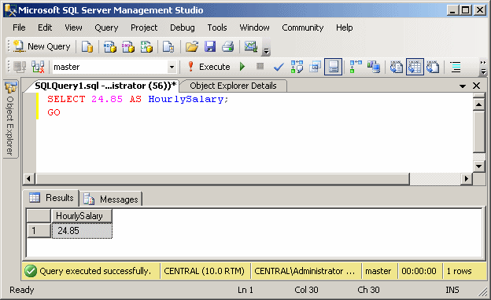Click the indent lines icon
This screenshot has height=300, width=491.
pyautogui.click(x=456, y=67)
